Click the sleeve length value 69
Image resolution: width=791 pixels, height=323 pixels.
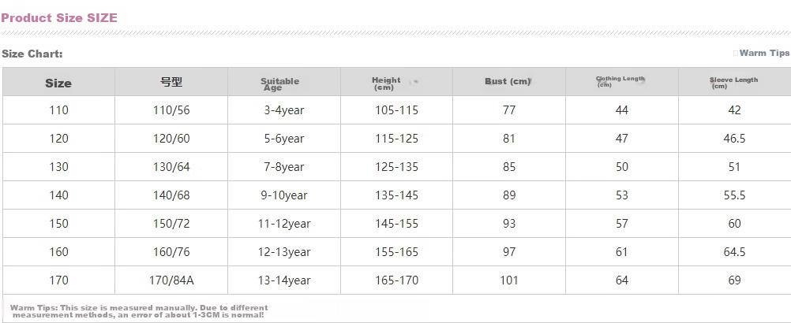[734, 280]
